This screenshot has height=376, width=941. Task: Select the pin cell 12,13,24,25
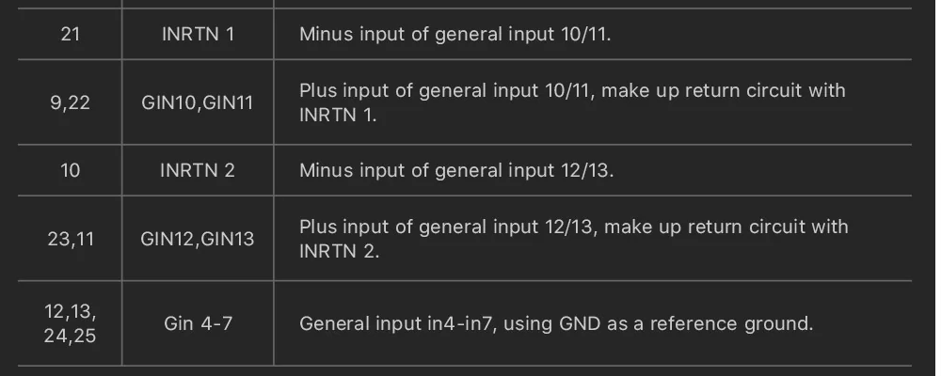click(71, 323)
